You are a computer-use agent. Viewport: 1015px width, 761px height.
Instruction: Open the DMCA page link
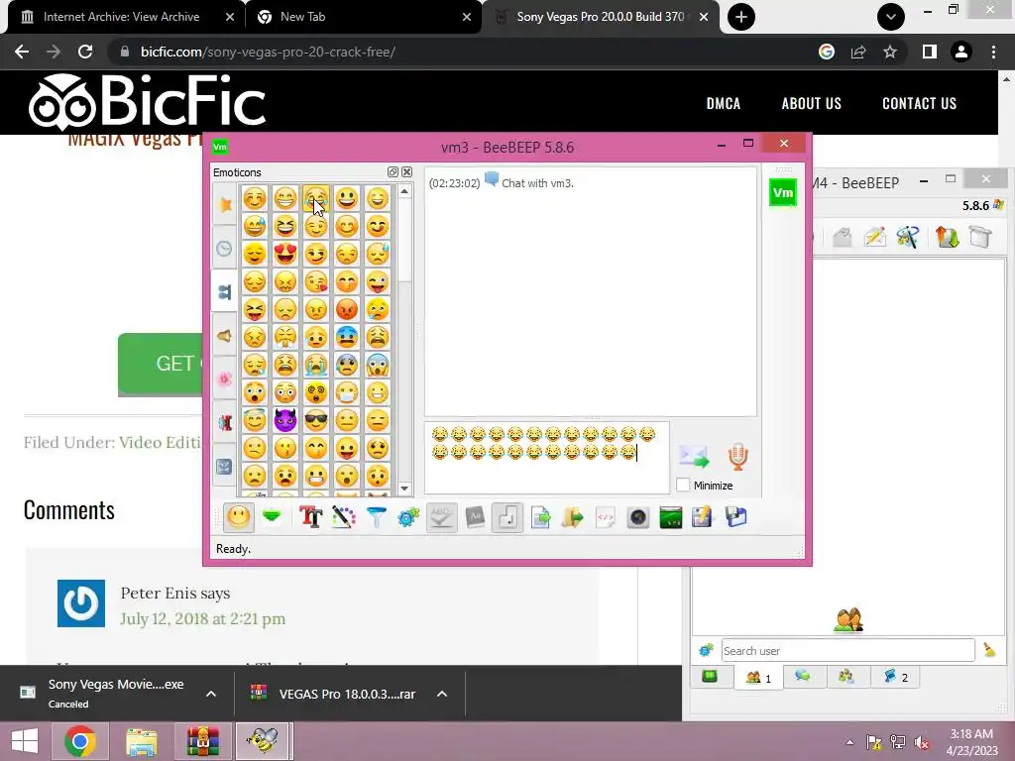[x=723, y=103]
